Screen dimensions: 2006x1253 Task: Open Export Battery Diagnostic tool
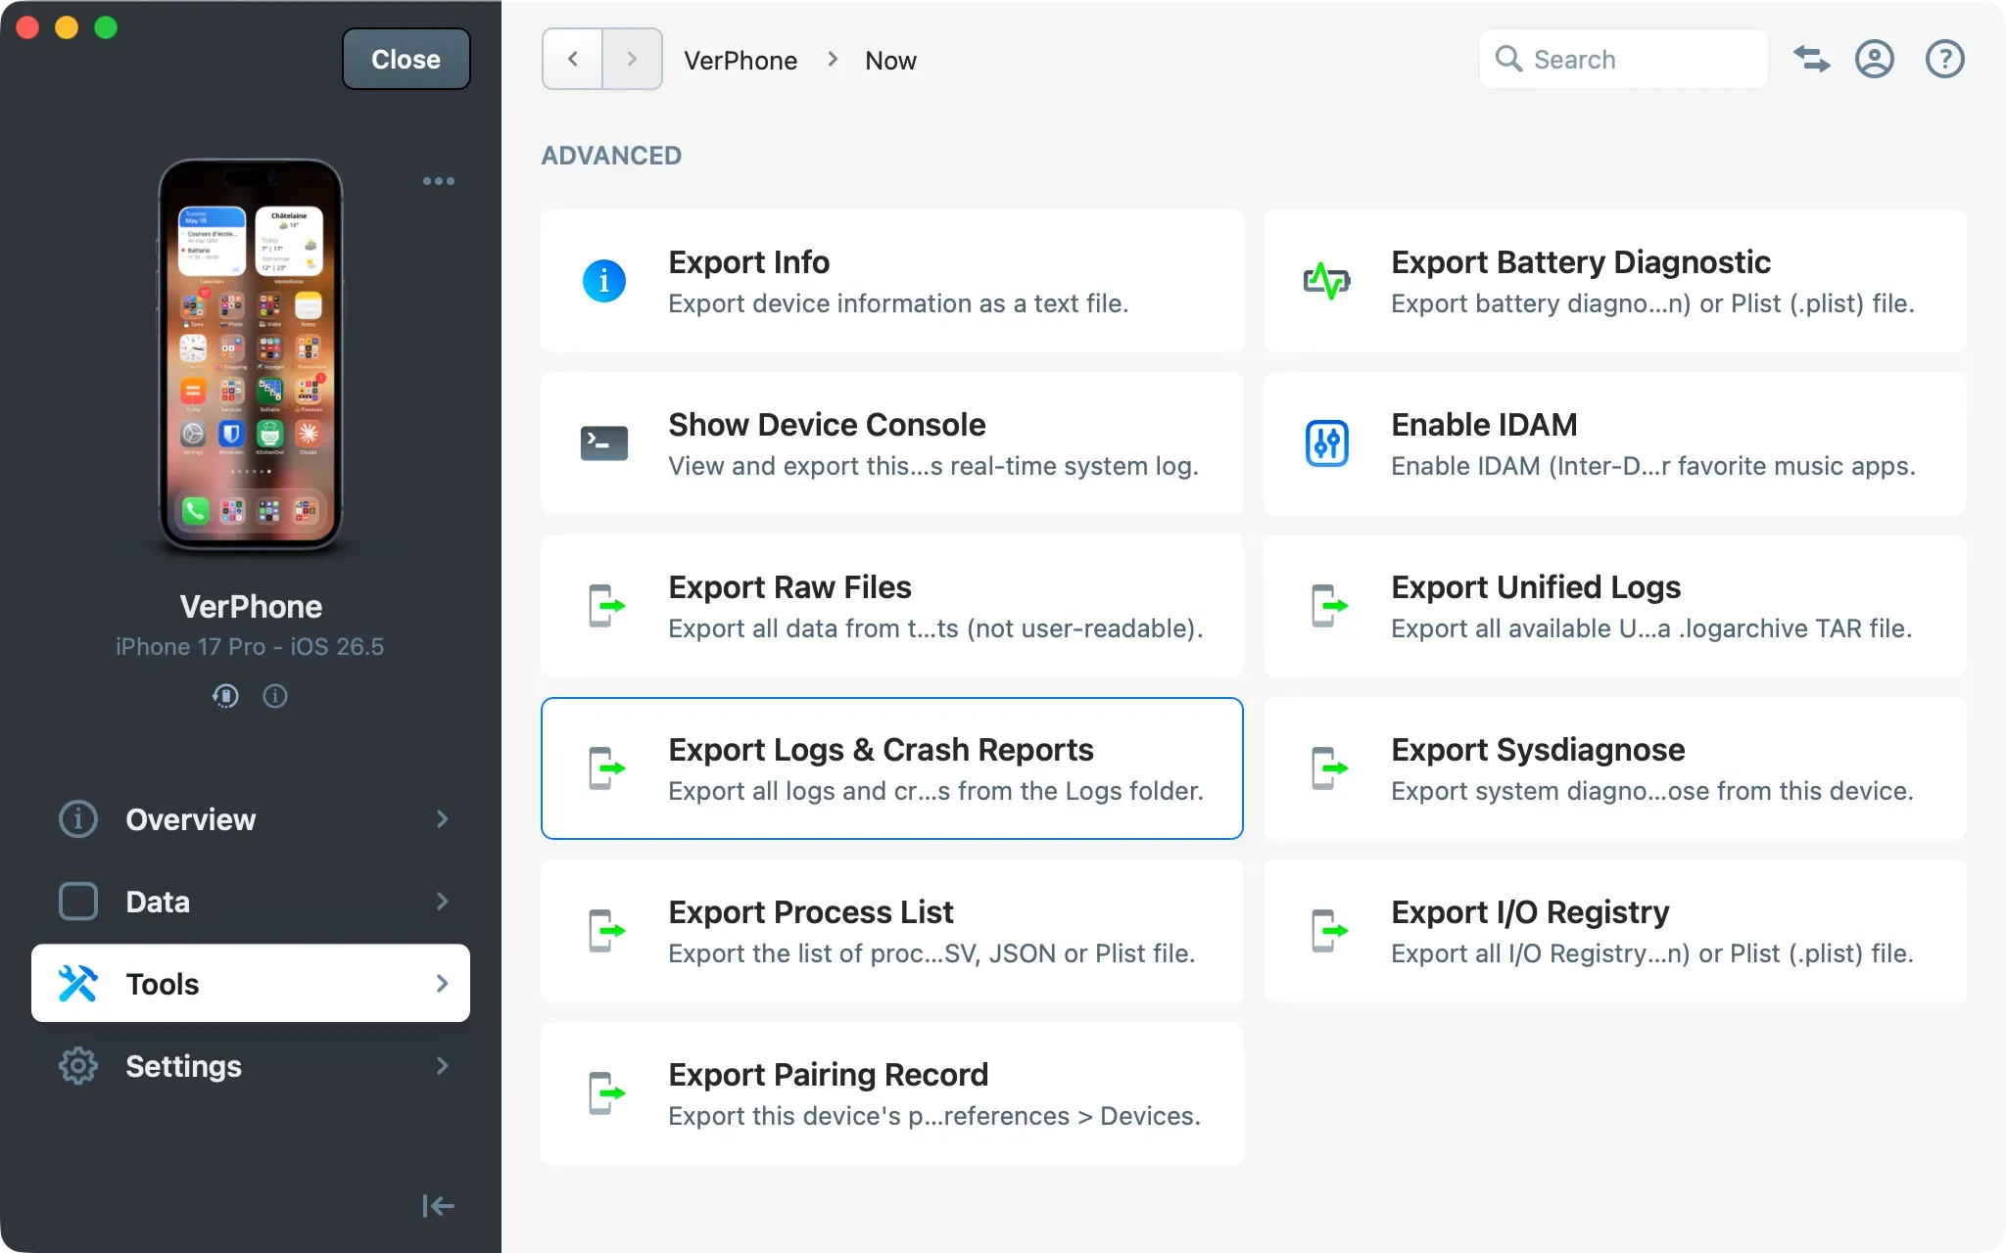click(x=1615, y=282)
